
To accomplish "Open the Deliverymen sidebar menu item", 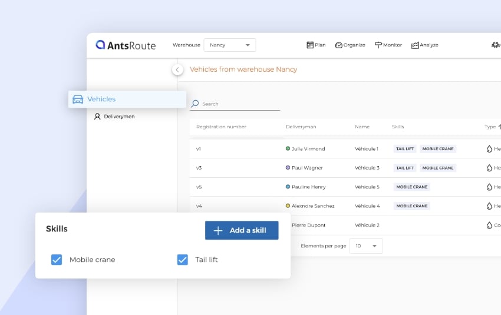I will [x=119, y=117].
